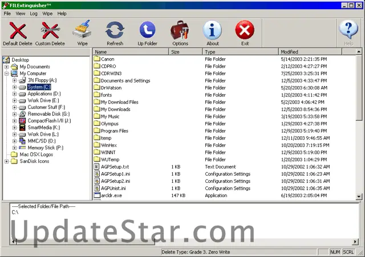
Task: Refresh the file listing
Action: pyautogui.click(x=115, y=30)
